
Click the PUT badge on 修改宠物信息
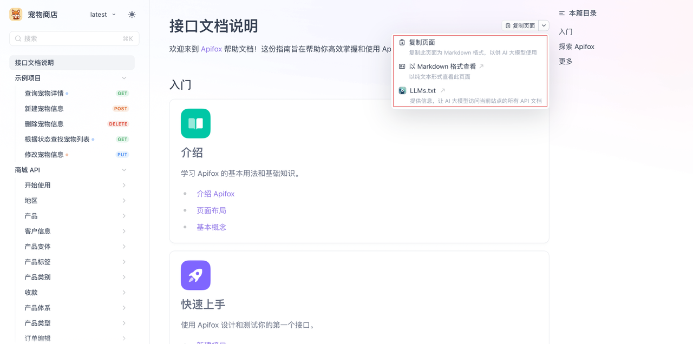click(123, 155)
